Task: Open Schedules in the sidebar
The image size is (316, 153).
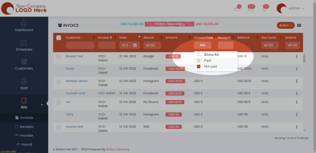Action: [24, 46]
